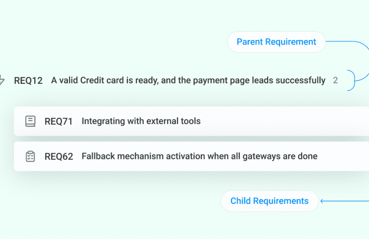
Task: Open "Integrating with external tools" requirement title
Action: (x=141, y=121)
